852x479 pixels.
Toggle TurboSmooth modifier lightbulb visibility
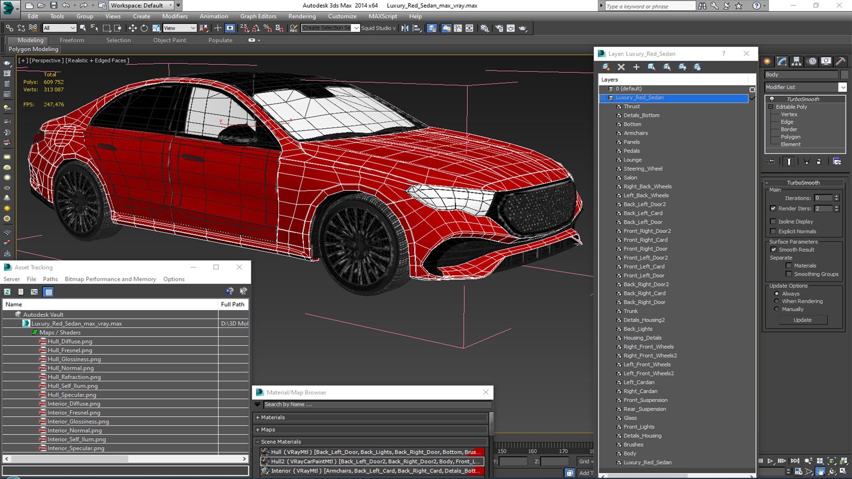tap(772, 99)
